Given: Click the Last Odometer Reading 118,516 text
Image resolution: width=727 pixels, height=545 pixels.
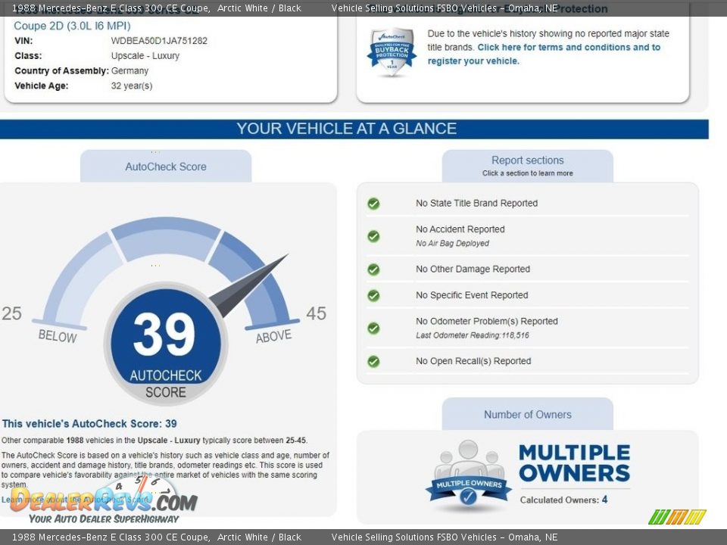Looking at the screenshot, I should coord(472,335).
